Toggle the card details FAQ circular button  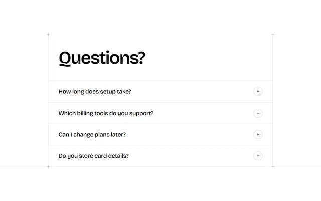tap(258, 156)
